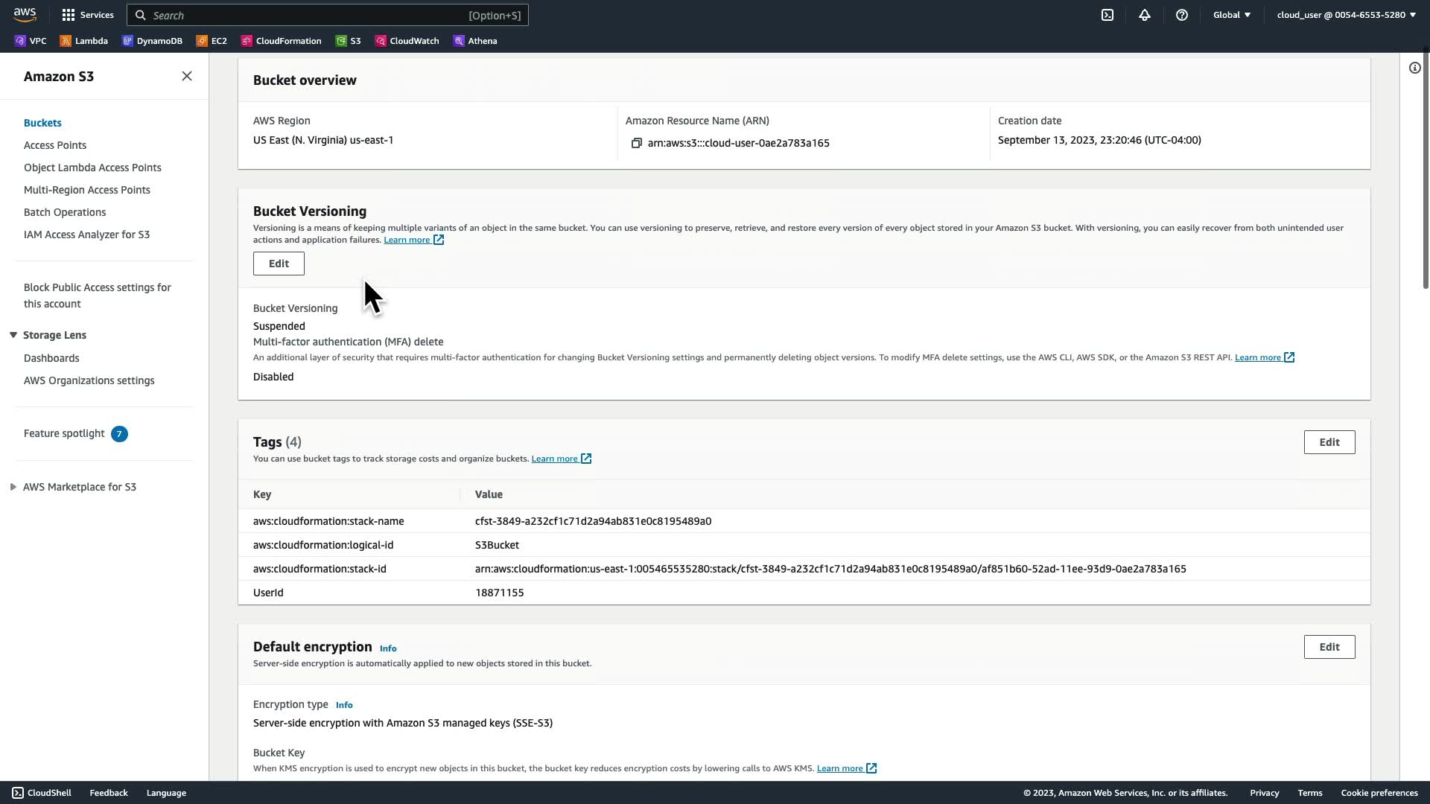Image resolution: width=1430 pixels, height=804 pixels.
Task: Copy the bucket ARN with copy icon
Action: pos(636,143)
